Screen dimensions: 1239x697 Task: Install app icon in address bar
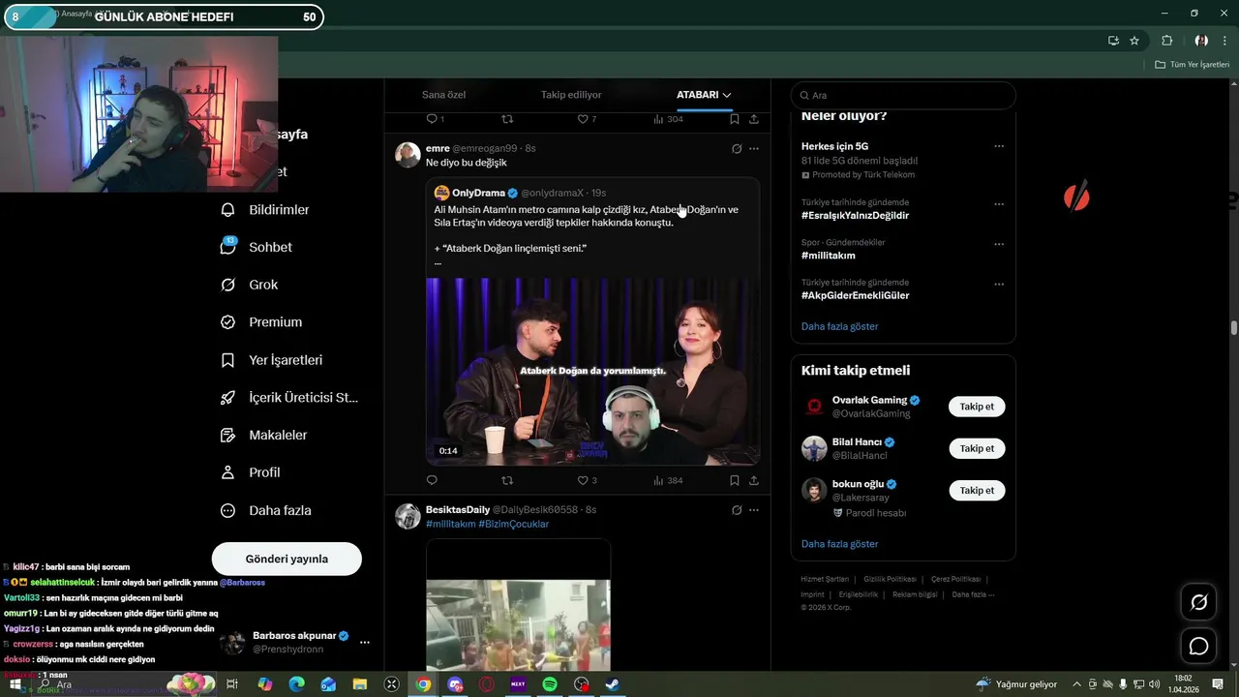[x=1113, y=41]
